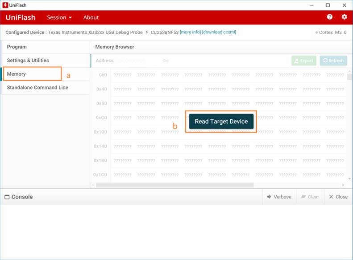This screenshot has width=353, height=260.
Task: Click the download ccxml link
Action: pos(219,32)
